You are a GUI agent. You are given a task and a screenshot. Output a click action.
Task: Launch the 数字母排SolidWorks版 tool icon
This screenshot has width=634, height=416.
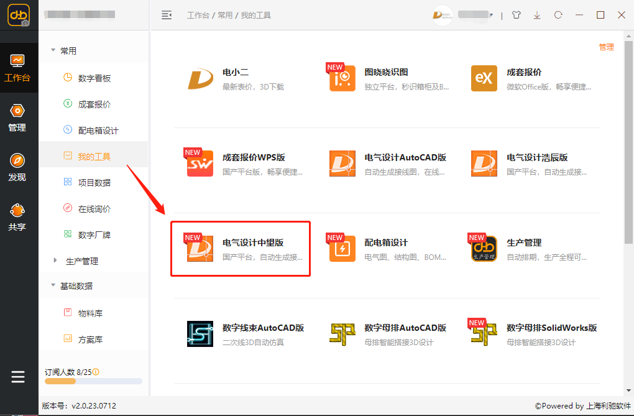click(x=483, y=333)
